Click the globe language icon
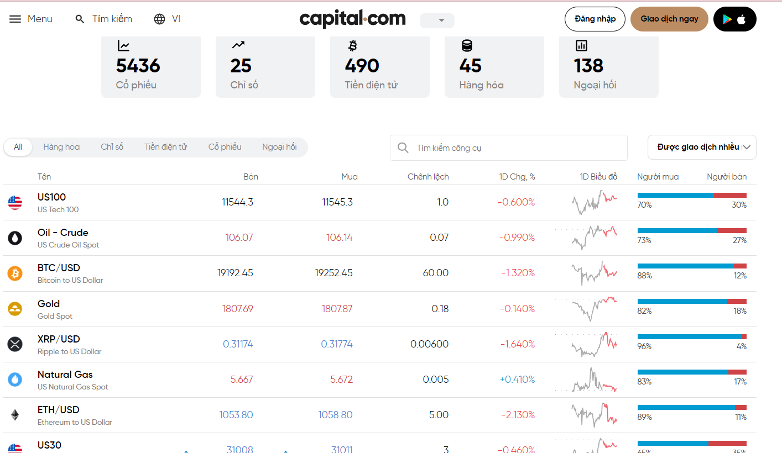782x453 pixels. [160, 19]
